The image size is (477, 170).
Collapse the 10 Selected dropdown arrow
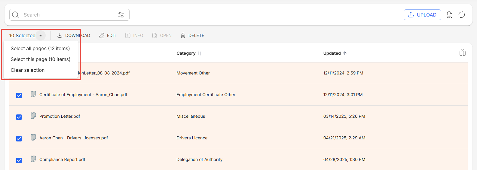[41, 35]
